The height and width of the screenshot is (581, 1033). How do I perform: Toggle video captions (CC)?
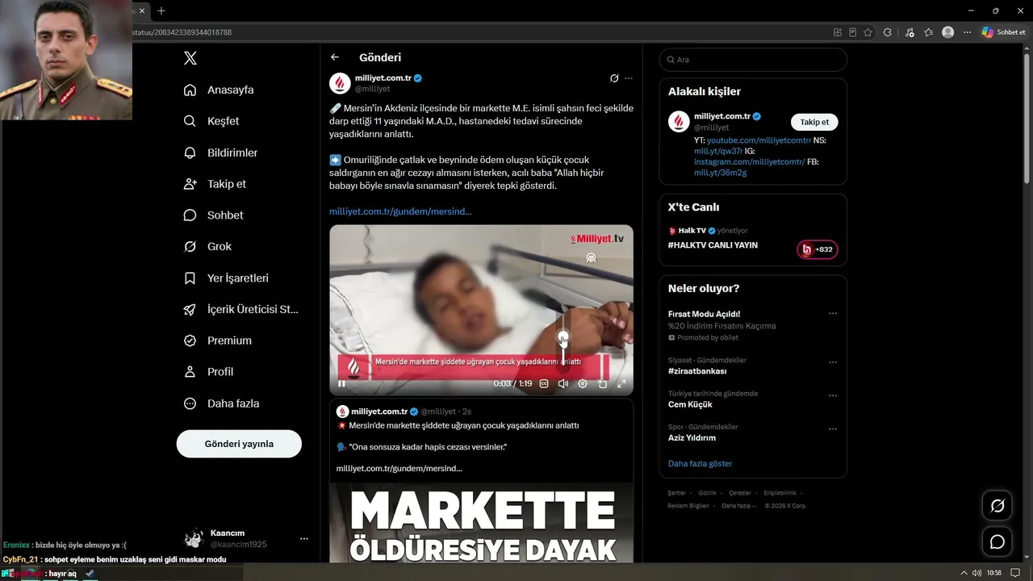click(544, 384)
